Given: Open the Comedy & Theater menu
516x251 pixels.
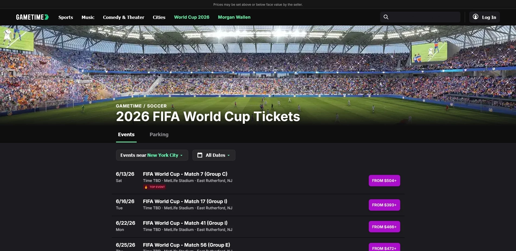Looking at the screenshot, I should (123, 17).
